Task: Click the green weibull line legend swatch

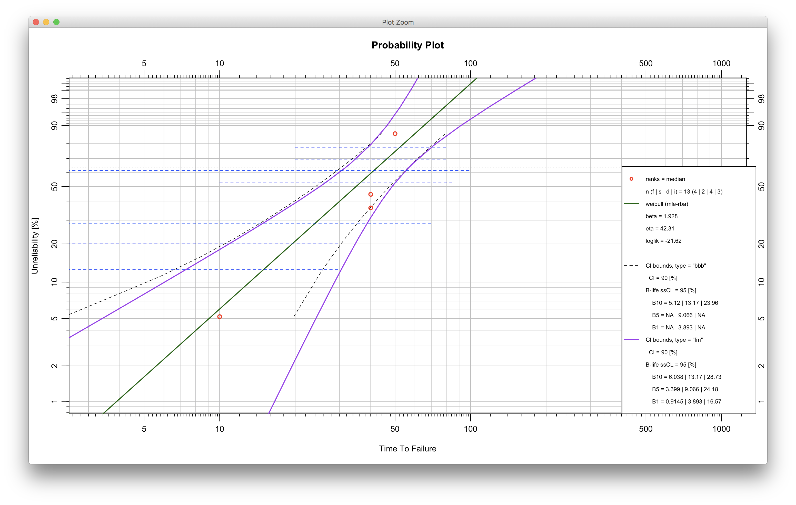Action: pyautogui.click(x=631, y=204)
